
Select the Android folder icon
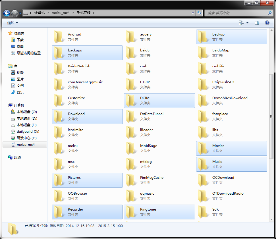tap(58, 37)
